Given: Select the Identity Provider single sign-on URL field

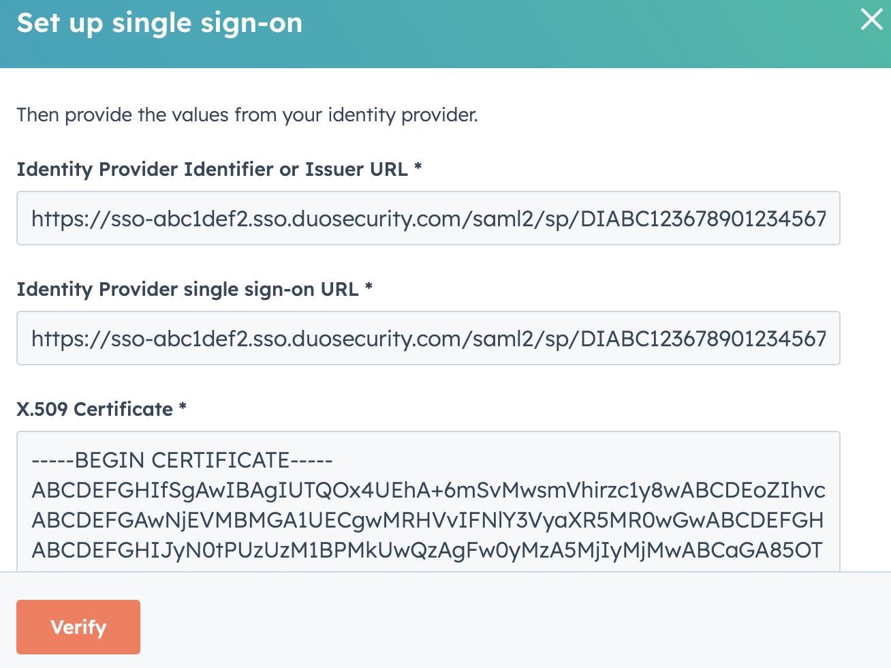Looking at the screenshot, I should (428, 338).
